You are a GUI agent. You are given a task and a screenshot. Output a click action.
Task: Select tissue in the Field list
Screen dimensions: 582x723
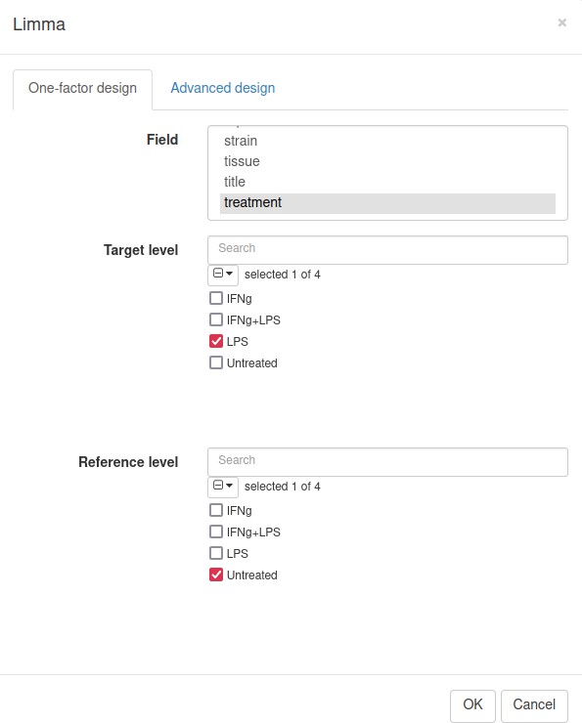387,161
